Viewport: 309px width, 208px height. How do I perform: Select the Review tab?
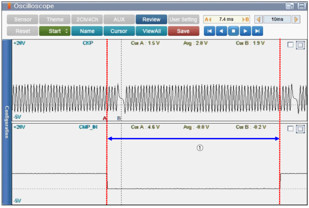(151, 19)
